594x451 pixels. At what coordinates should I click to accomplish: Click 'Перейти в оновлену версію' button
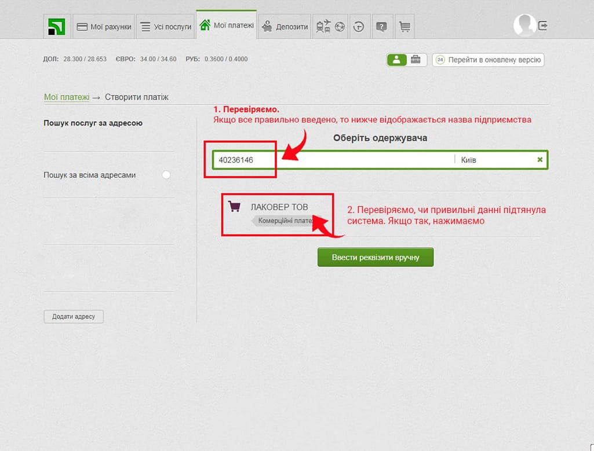coord(488,60)
